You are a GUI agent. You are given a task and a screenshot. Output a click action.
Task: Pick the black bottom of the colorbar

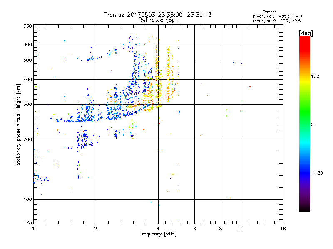click(x=304, y=210)
